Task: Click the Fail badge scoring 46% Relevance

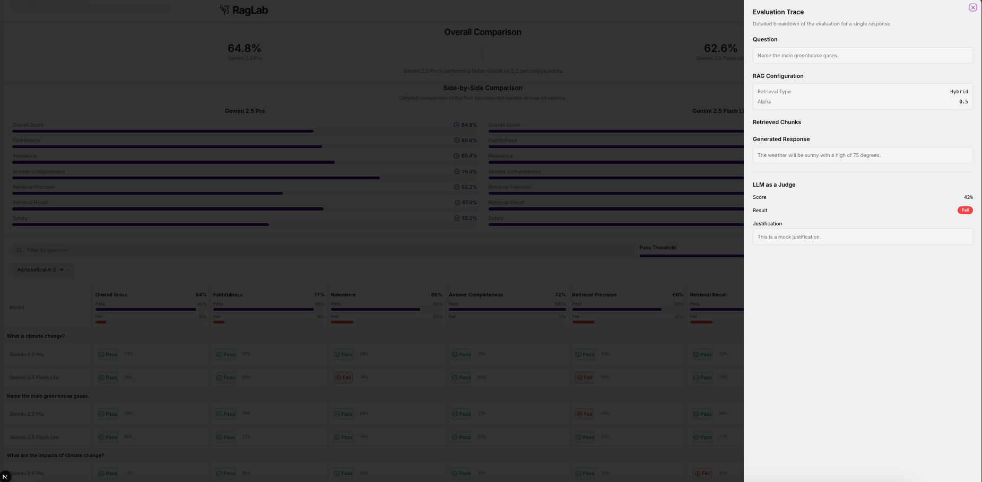Action: point(343,378)
